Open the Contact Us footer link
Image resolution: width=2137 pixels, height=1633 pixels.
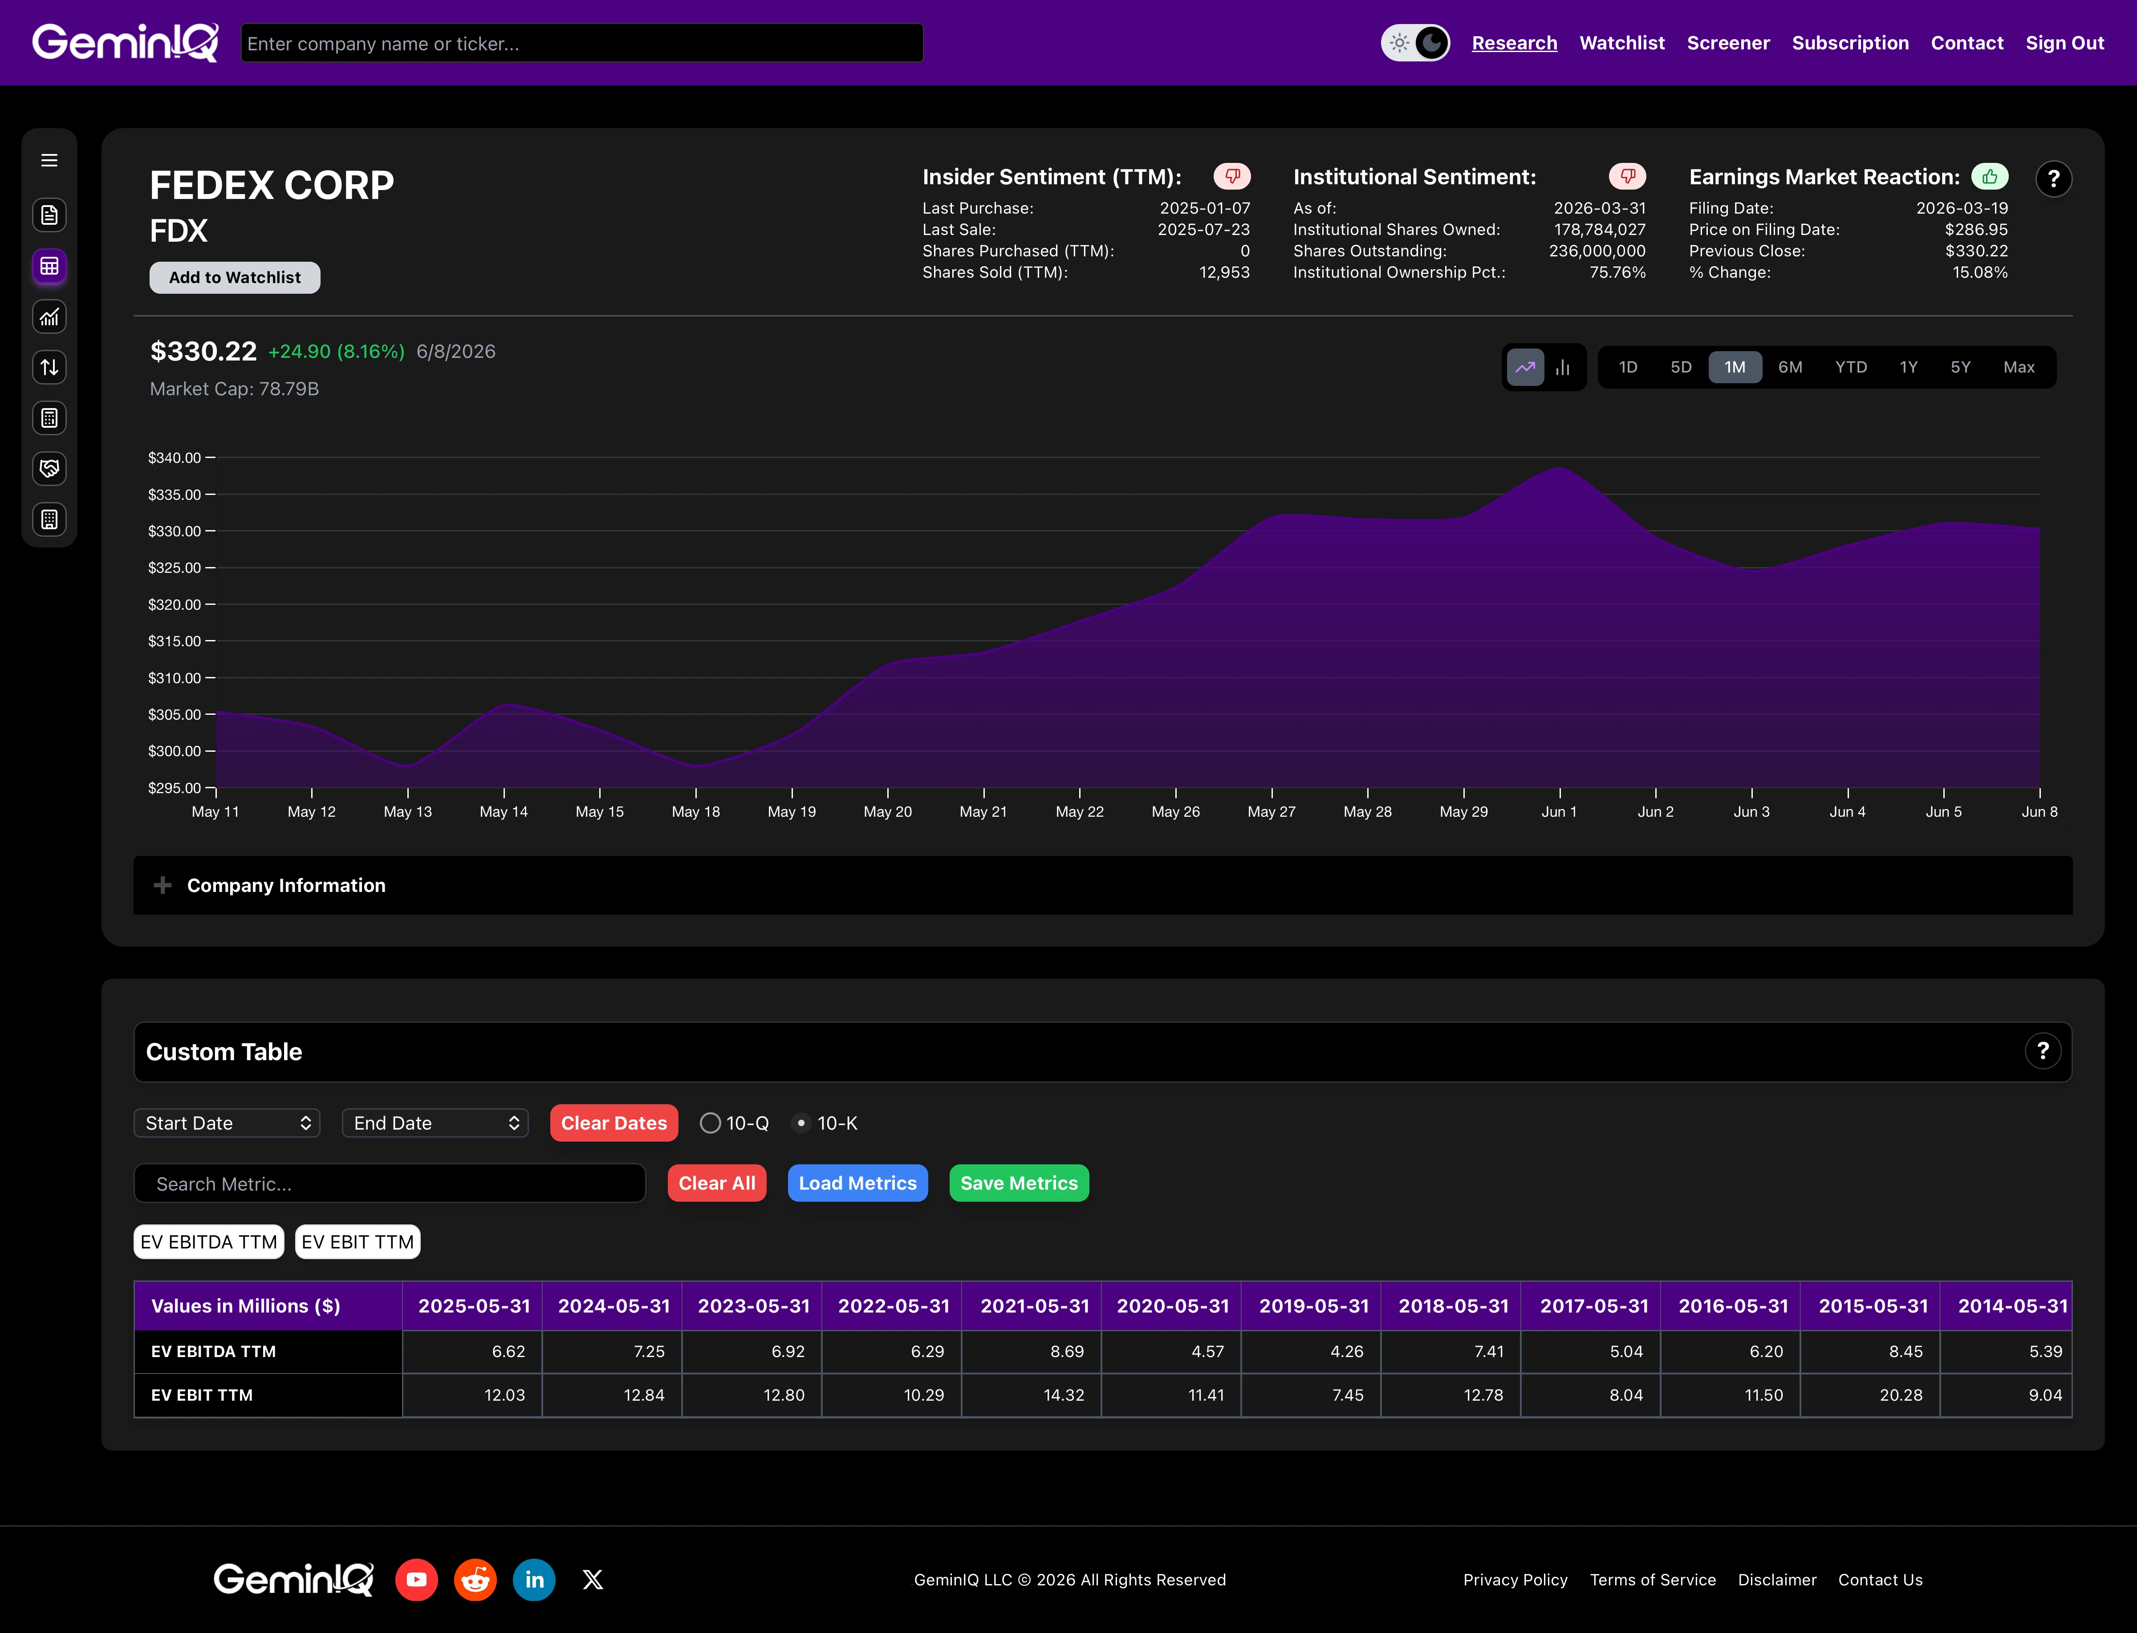[1879, 1580]
